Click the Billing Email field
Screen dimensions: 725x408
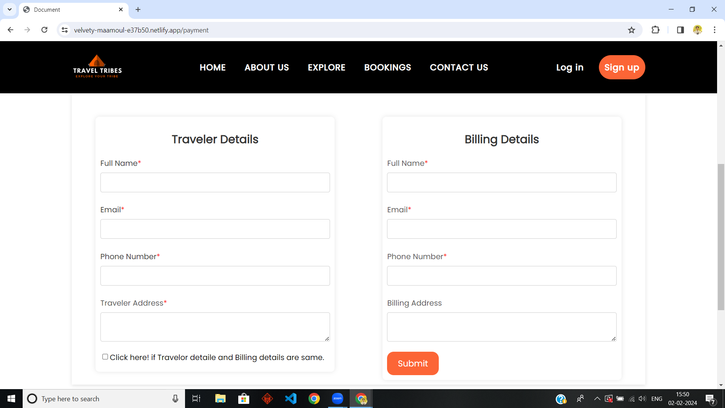502,229
